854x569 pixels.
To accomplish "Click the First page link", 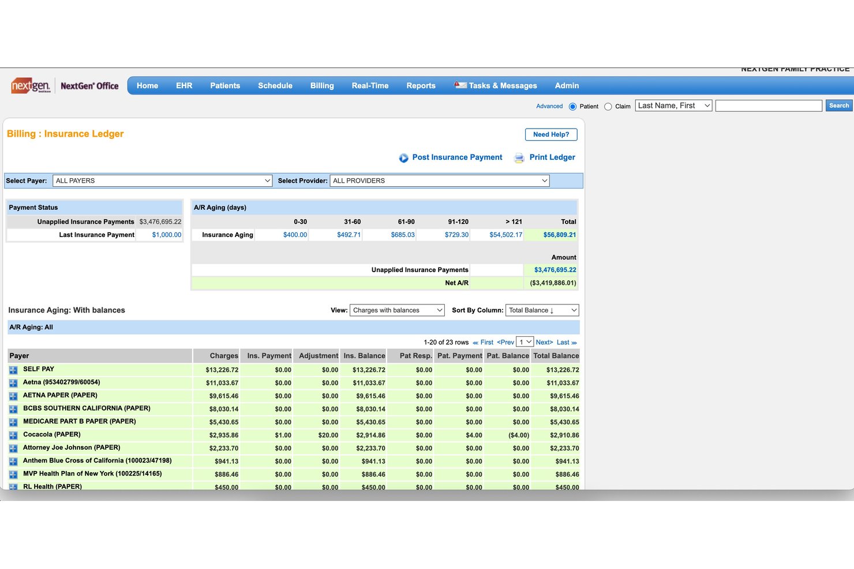I will click(483, 342).
